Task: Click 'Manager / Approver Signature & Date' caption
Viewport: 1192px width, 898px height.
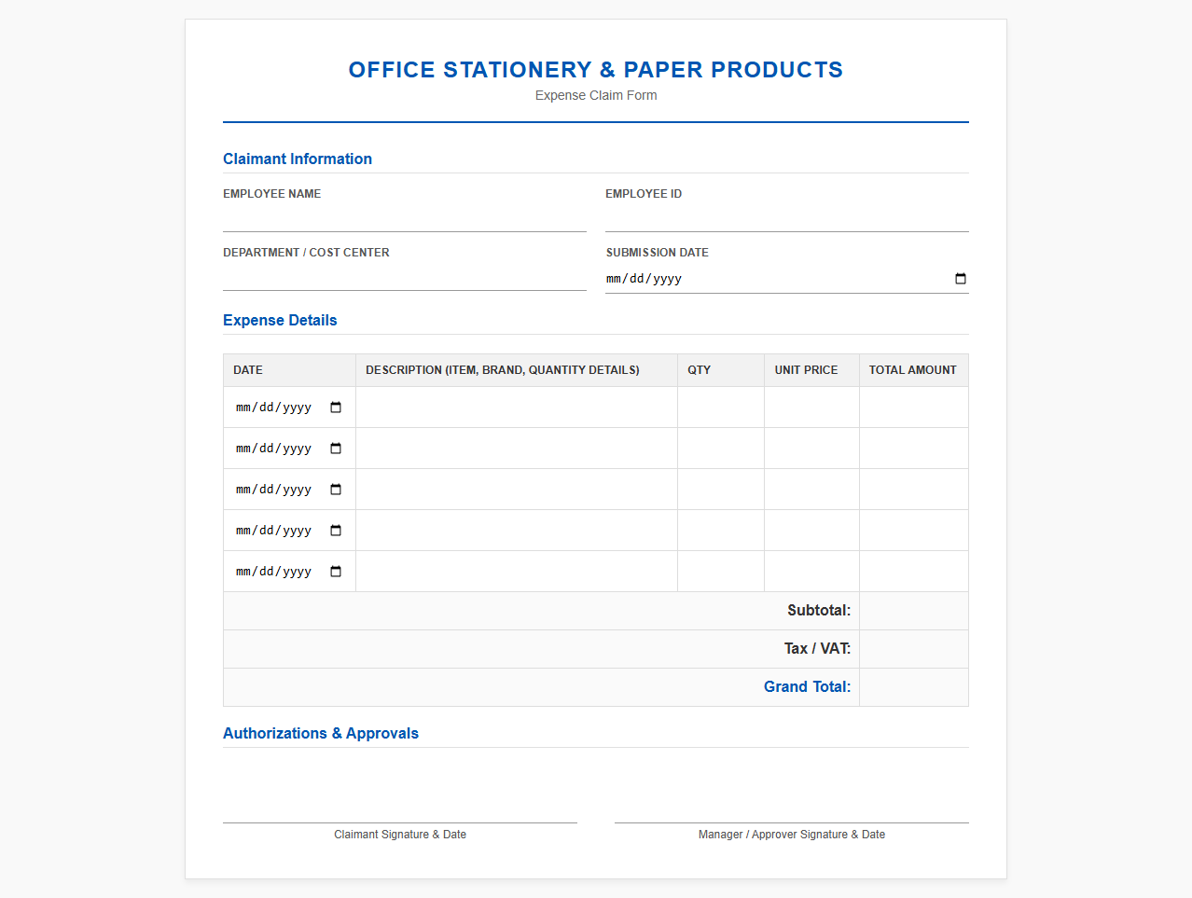Action: [792, 835]
